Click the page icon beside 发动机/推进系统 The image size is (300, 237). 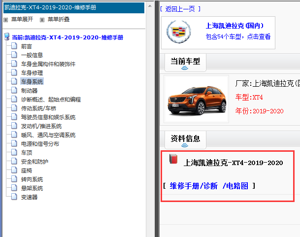14,126
